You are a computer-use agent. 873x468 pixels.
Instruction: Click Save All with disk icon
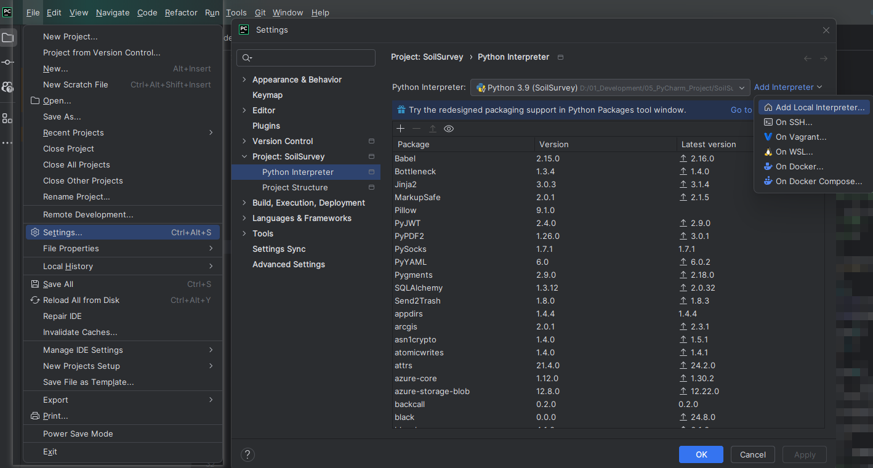(123, 284)
